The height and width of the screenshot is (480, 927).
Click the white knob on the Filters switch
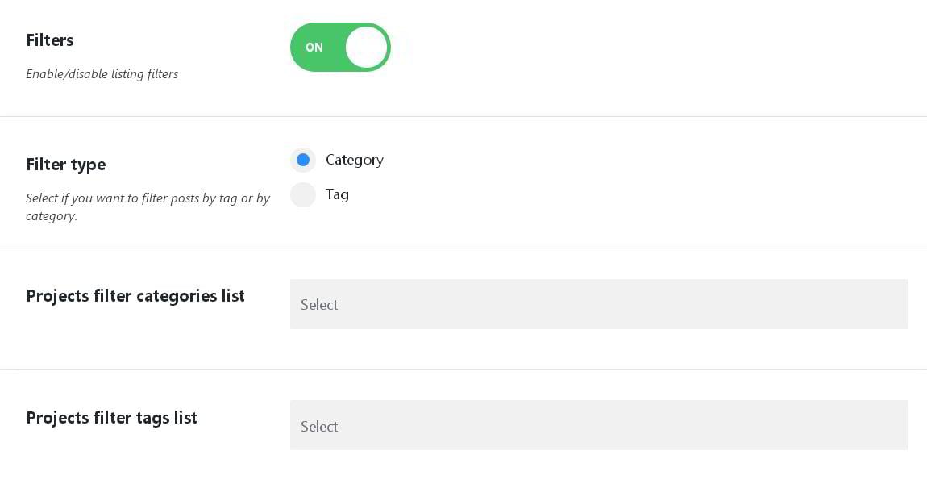point(367,48)
